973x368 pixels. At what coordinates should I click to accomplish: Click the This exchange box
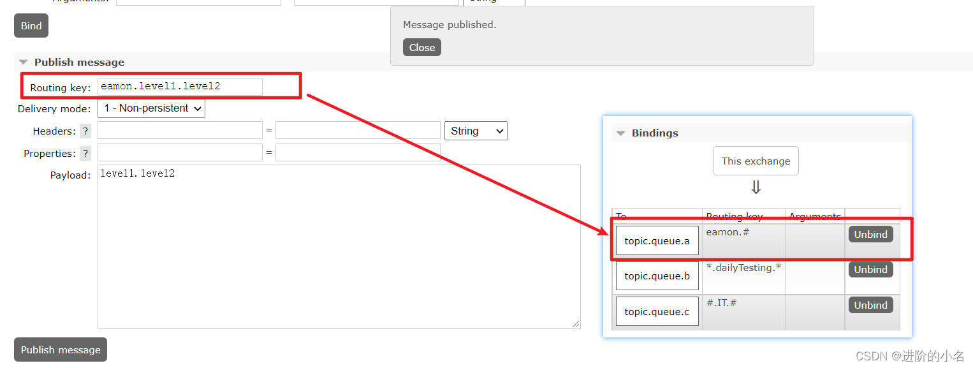click(756, 161)
